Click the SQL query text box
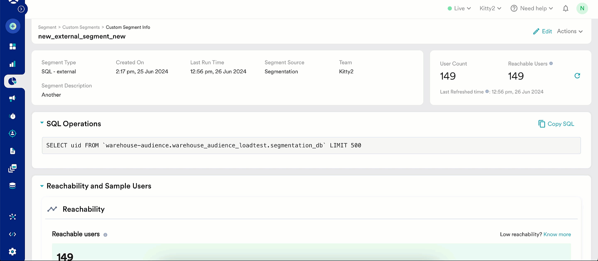Image resolution: width=598 pixels, height=261 pixels. click(311, 145)
